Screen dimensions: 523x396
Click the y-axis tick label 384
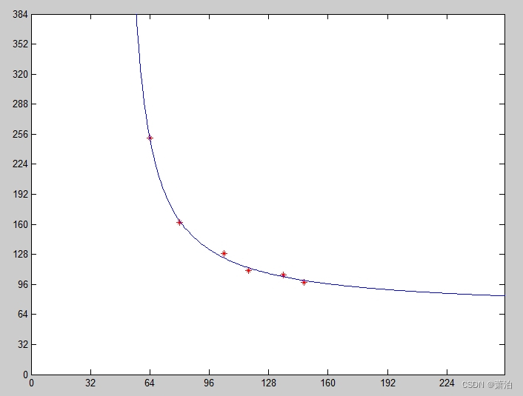tap(20, 14)
